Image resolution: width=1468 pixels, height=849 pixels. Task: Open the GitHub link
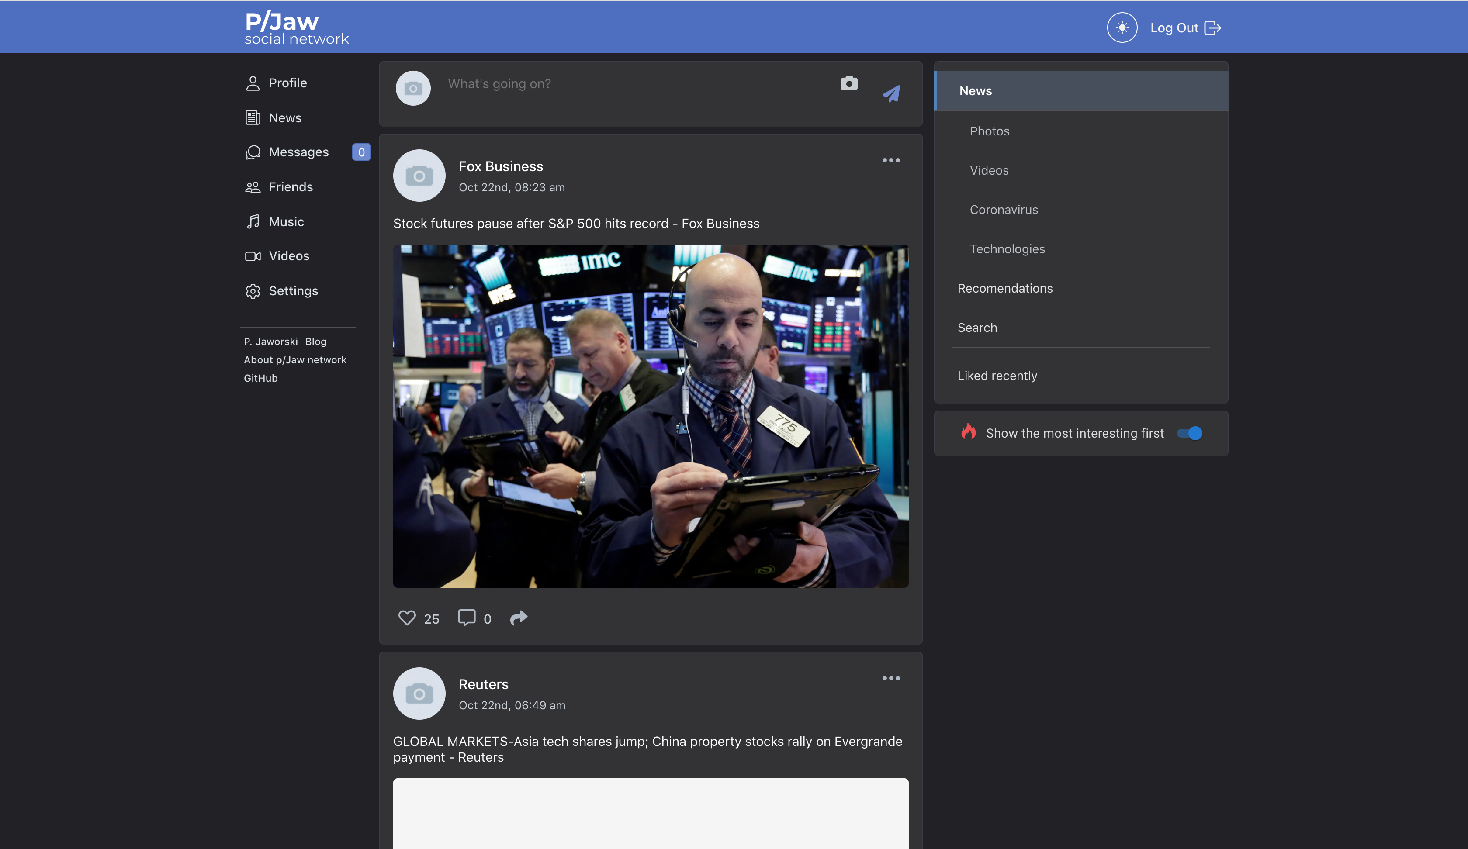pos(260,378)
